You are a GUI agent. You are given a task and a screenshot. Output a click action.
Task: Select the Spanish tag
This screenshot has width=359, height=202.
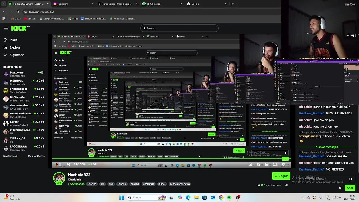92,184
